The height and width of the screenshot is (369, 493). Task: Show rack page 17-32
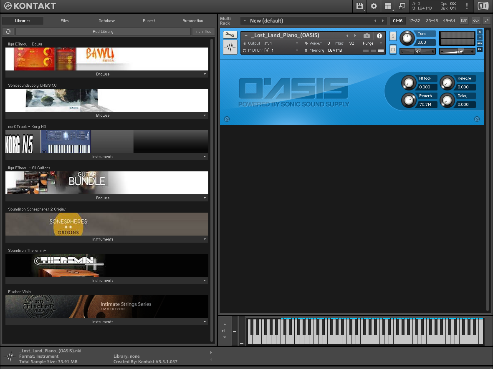point(415,21)
